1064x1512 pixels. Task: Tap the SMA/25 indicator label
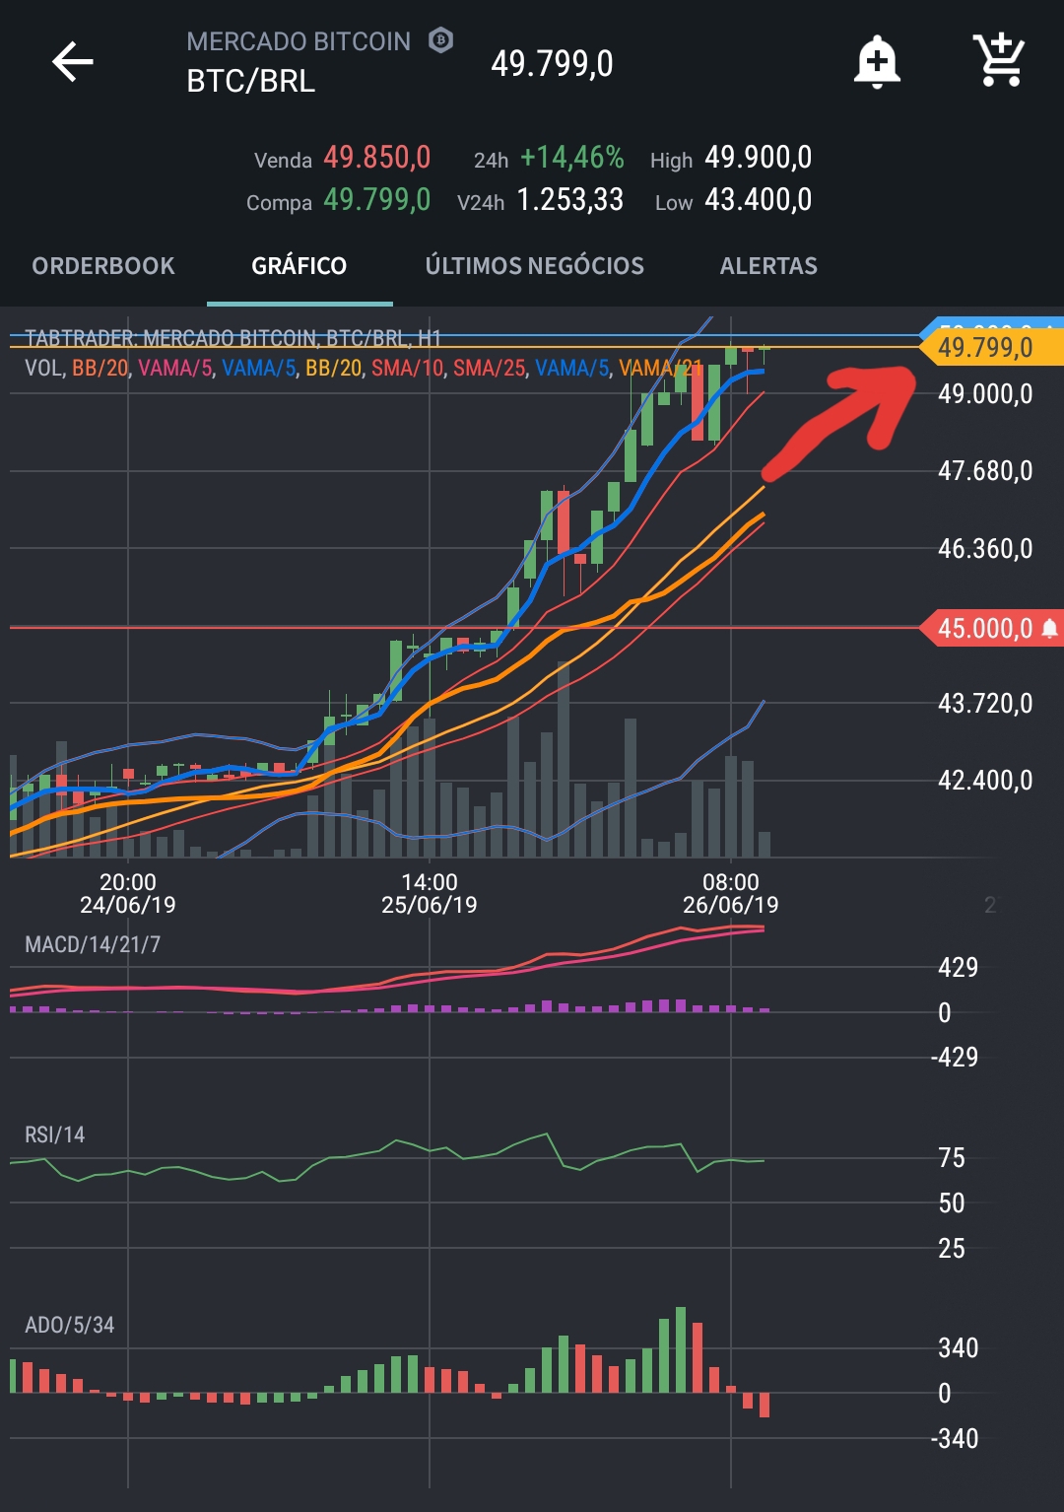[x=489, y=369]
